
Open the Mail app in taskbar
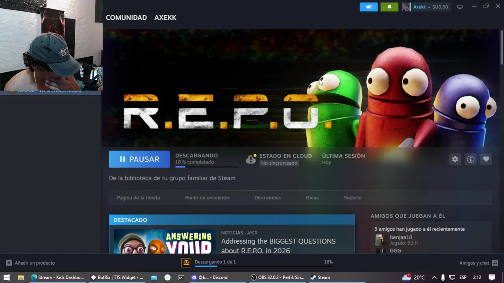(x=154, y=277)
